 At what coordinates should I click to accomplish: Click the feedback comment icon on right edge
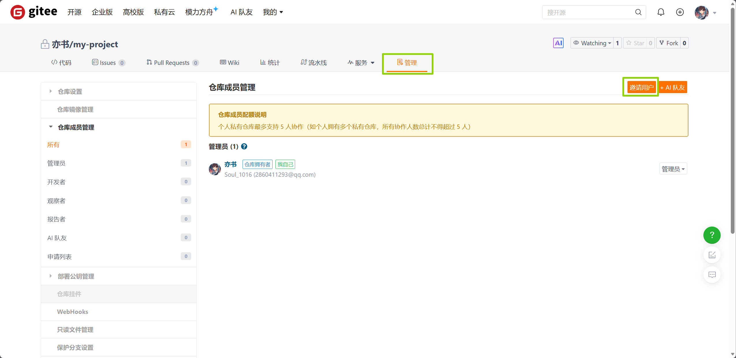[x=711, y=274]
